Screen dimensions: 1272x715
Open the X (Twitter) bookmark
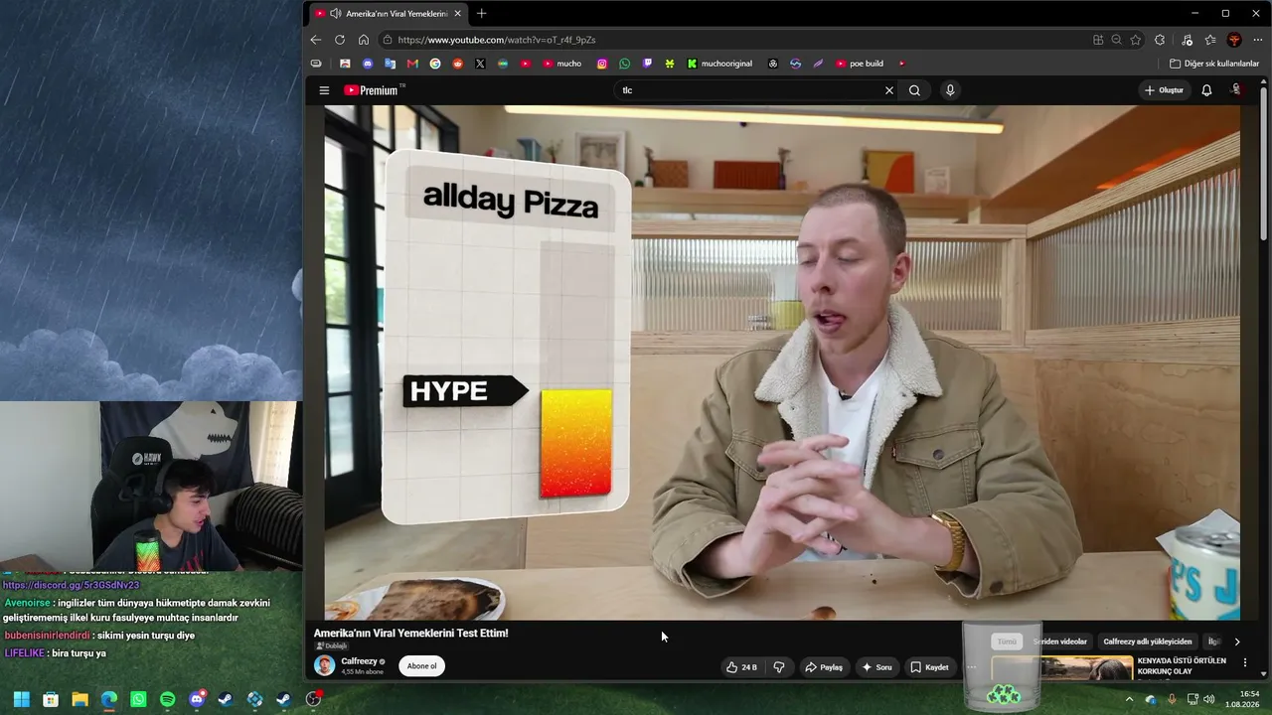(x=480, y=64)
